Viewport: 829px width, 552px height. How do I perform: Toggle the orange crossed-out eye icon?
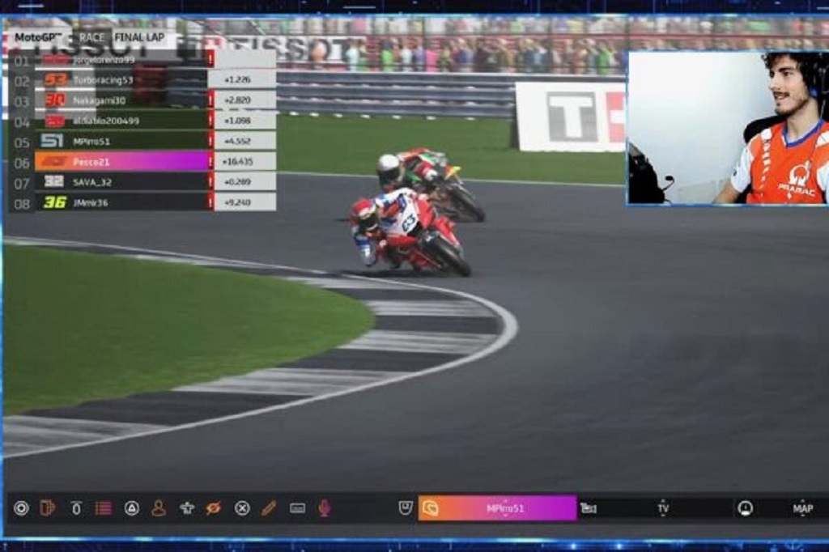coord(214,508)
